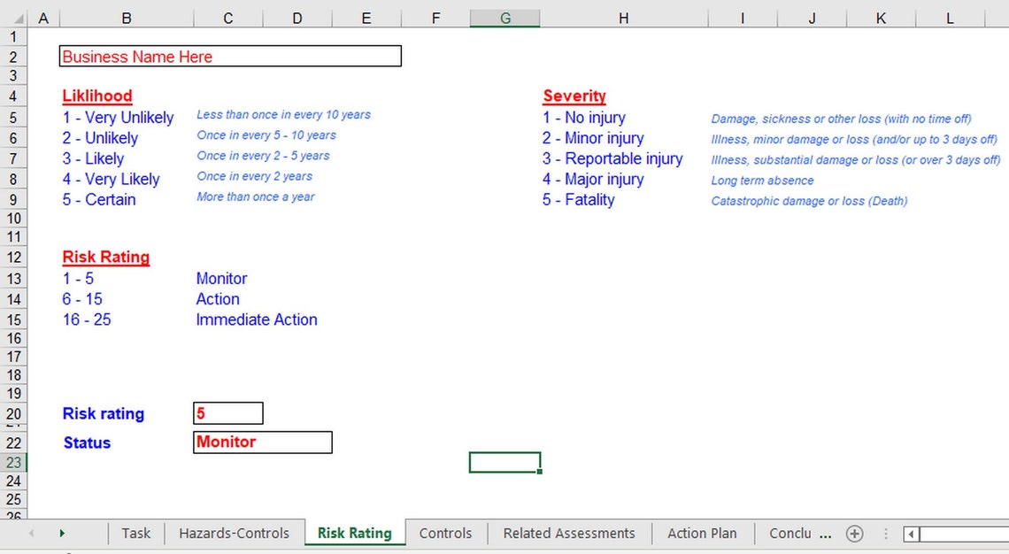The image size is (1009, 554).
Task: Select the Risk Rating sheet tab
Action: [x=354, y=534]
